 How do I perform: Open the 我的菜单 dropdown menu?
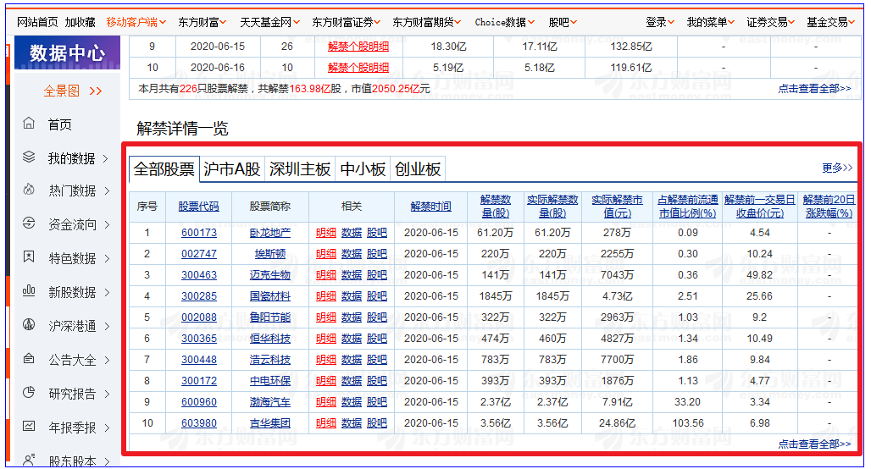[x=711, y=22]
